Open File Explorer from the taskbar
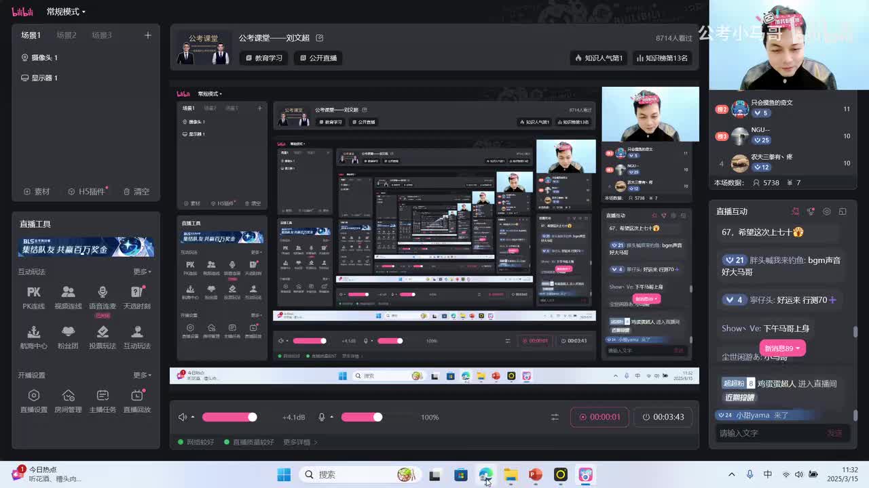The width and height of the screenshot is (869, 488). pyautogui.click(x=511, y=474)
